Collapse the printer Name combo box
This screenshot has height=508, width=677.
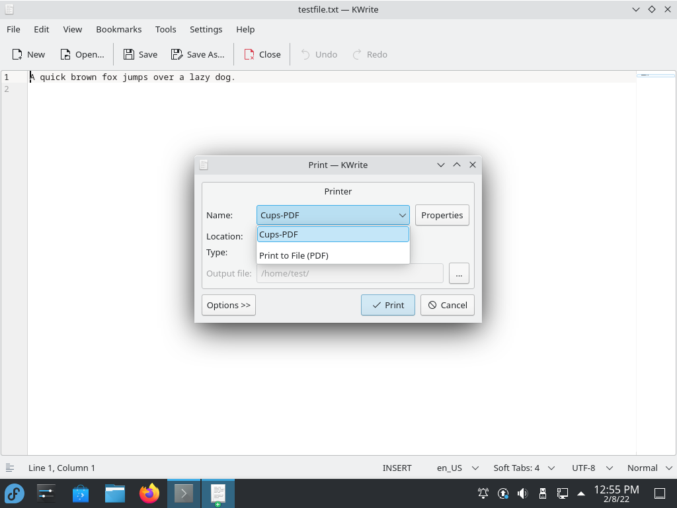coord(333,215)
